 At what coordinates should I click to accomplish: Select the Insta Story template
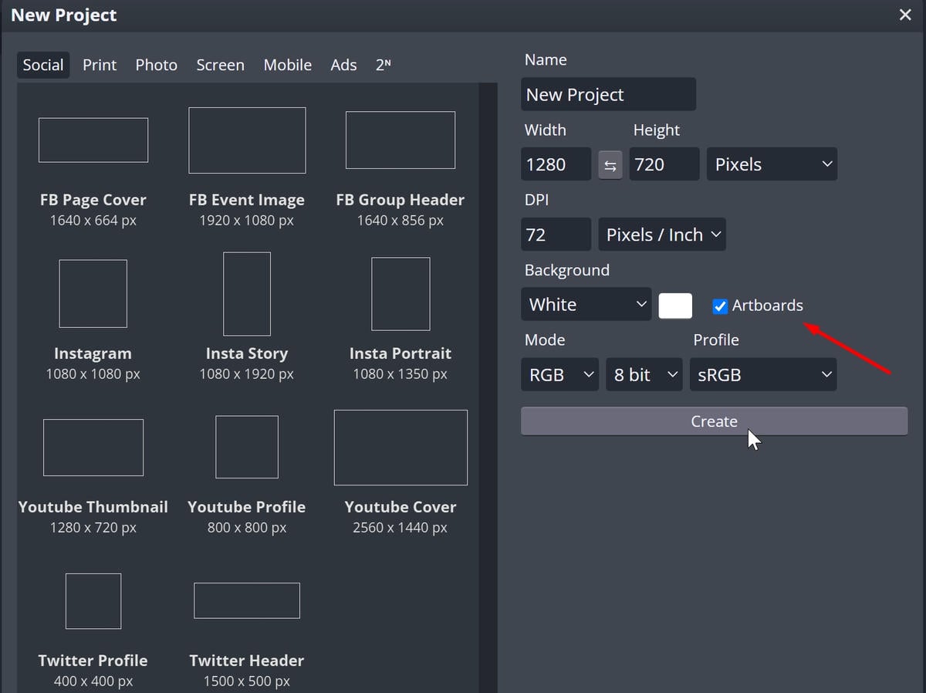tap(247, 318)
